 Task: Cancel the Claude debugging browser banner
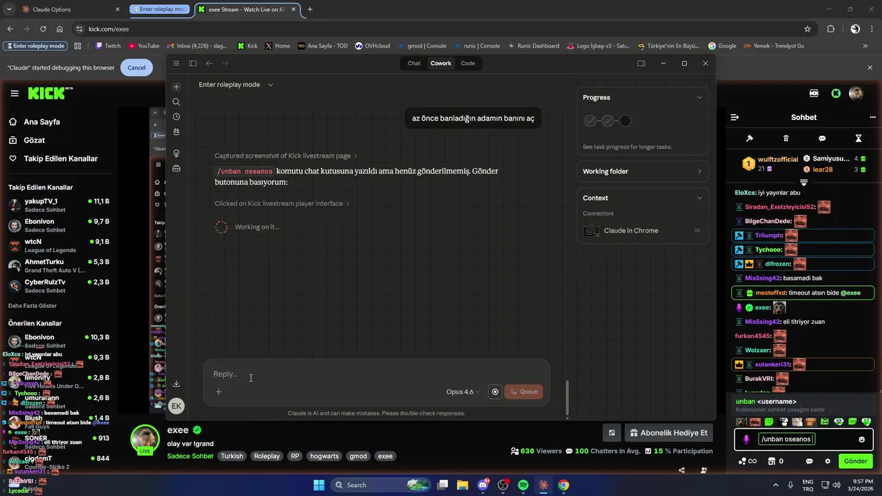[x=136, y=68]
